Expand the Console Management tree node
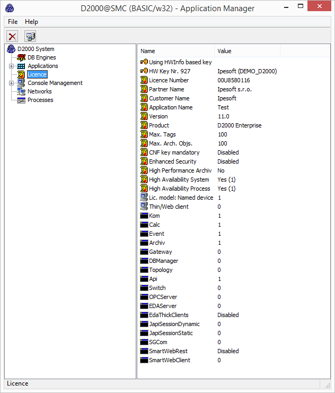This screenshot has width=335, height=393. pyautogui.click(x=11, y=83)
